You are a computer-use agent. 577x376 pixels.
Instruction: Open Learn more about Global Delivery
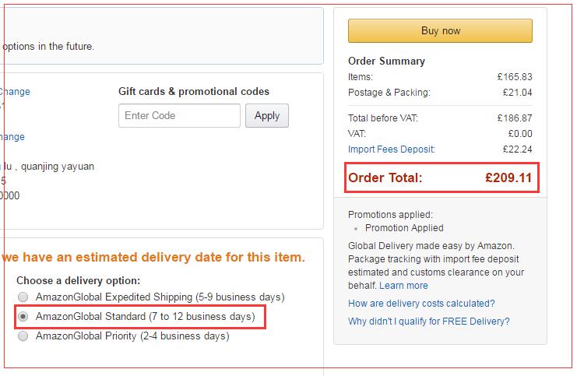[x=403, y=286]
